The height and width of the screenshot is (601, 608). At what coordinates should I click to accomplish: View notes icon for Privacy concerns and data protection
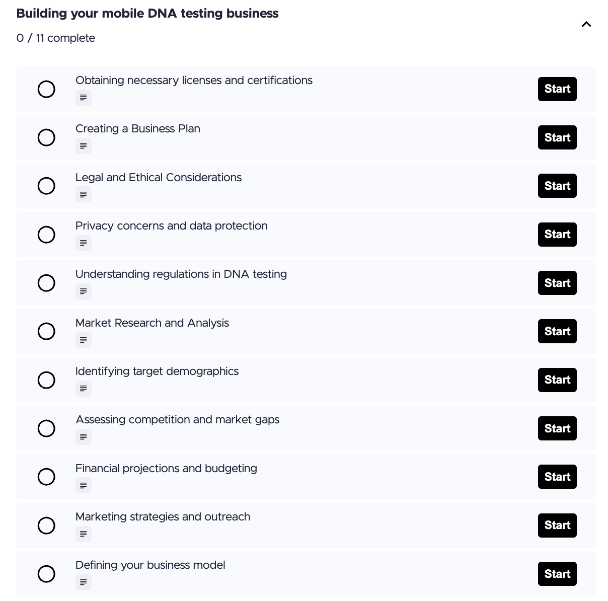pyautogui.click(x=83, y=243)
